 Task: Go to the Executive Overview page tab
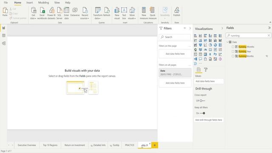click(27, 145)
